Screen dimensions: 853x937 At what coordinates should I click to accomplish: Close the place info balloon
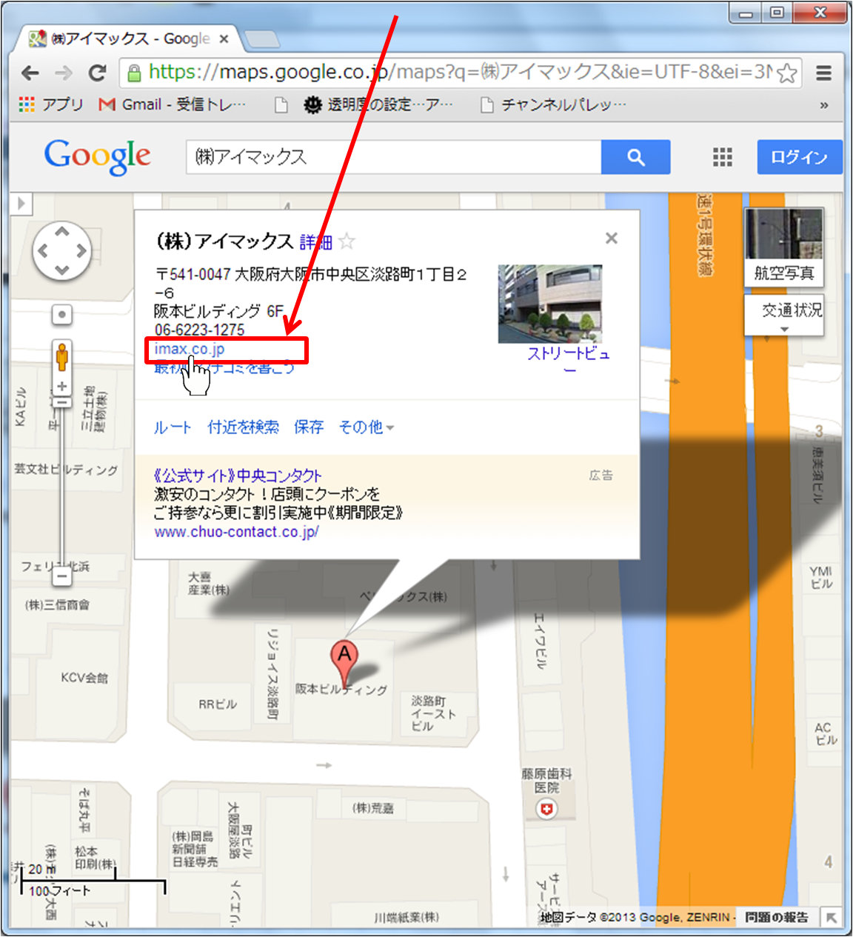point(611,238)
